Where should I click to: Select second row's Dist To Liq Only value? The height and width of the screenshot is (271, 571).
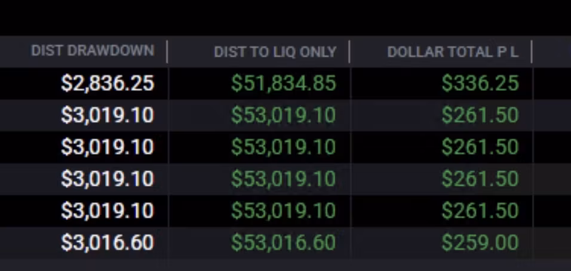point(283,115)
